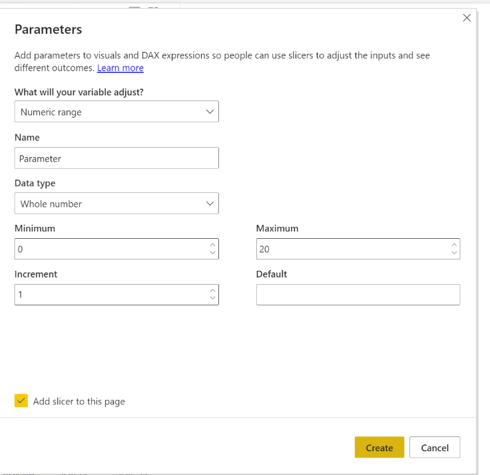The image size is (490, 475).
Task: Decrease Maximum with the down arrow
Action: click(454, 253)
